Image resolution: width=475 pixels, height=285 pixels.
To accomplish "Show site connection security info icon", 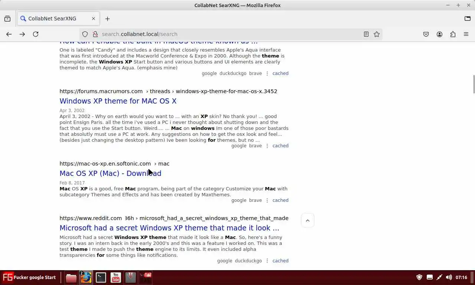I will (x=95, y=34).
